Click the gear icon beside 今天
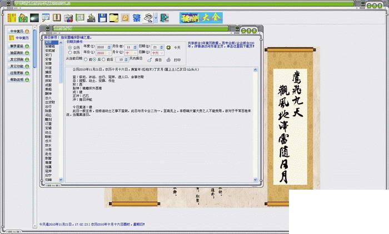This screenshot has width=389, height=234. point(168,47)
